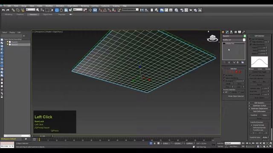The height and width of the screenshot is (153, 273).
Task: Open the Select by Name dialog icon
Action: 42,10
